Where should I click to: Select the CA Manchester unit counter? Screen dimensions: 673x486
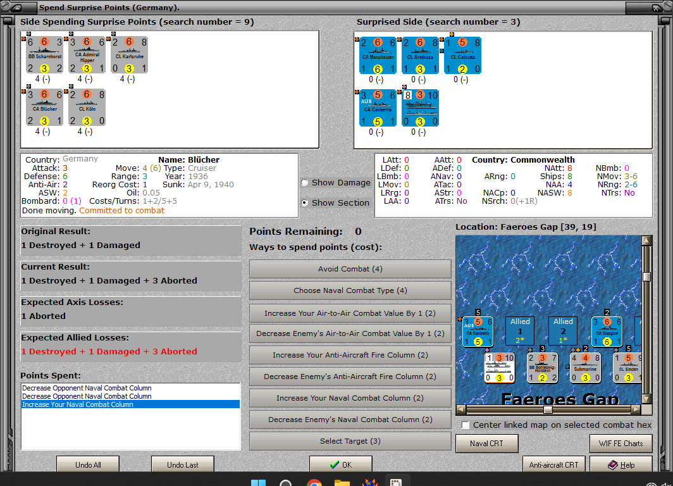378,56
